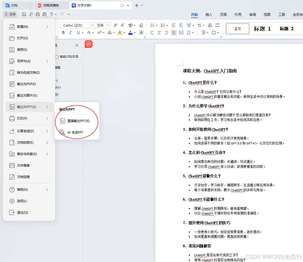Choose 转为在线文档(Z) in the file menu
Viewport: 303px width, 262px height.
[29, 73]
